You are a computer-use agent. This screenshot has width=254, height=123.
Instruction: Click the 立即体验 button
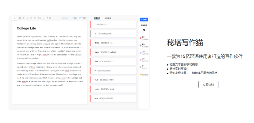click(x=208, y=85)
